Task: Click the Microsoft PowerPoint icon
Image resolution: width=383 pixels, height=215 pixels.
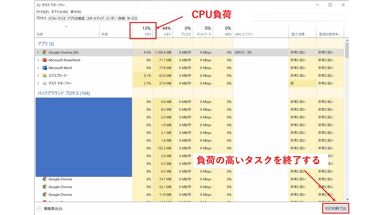Action: (x=45, y=60)
